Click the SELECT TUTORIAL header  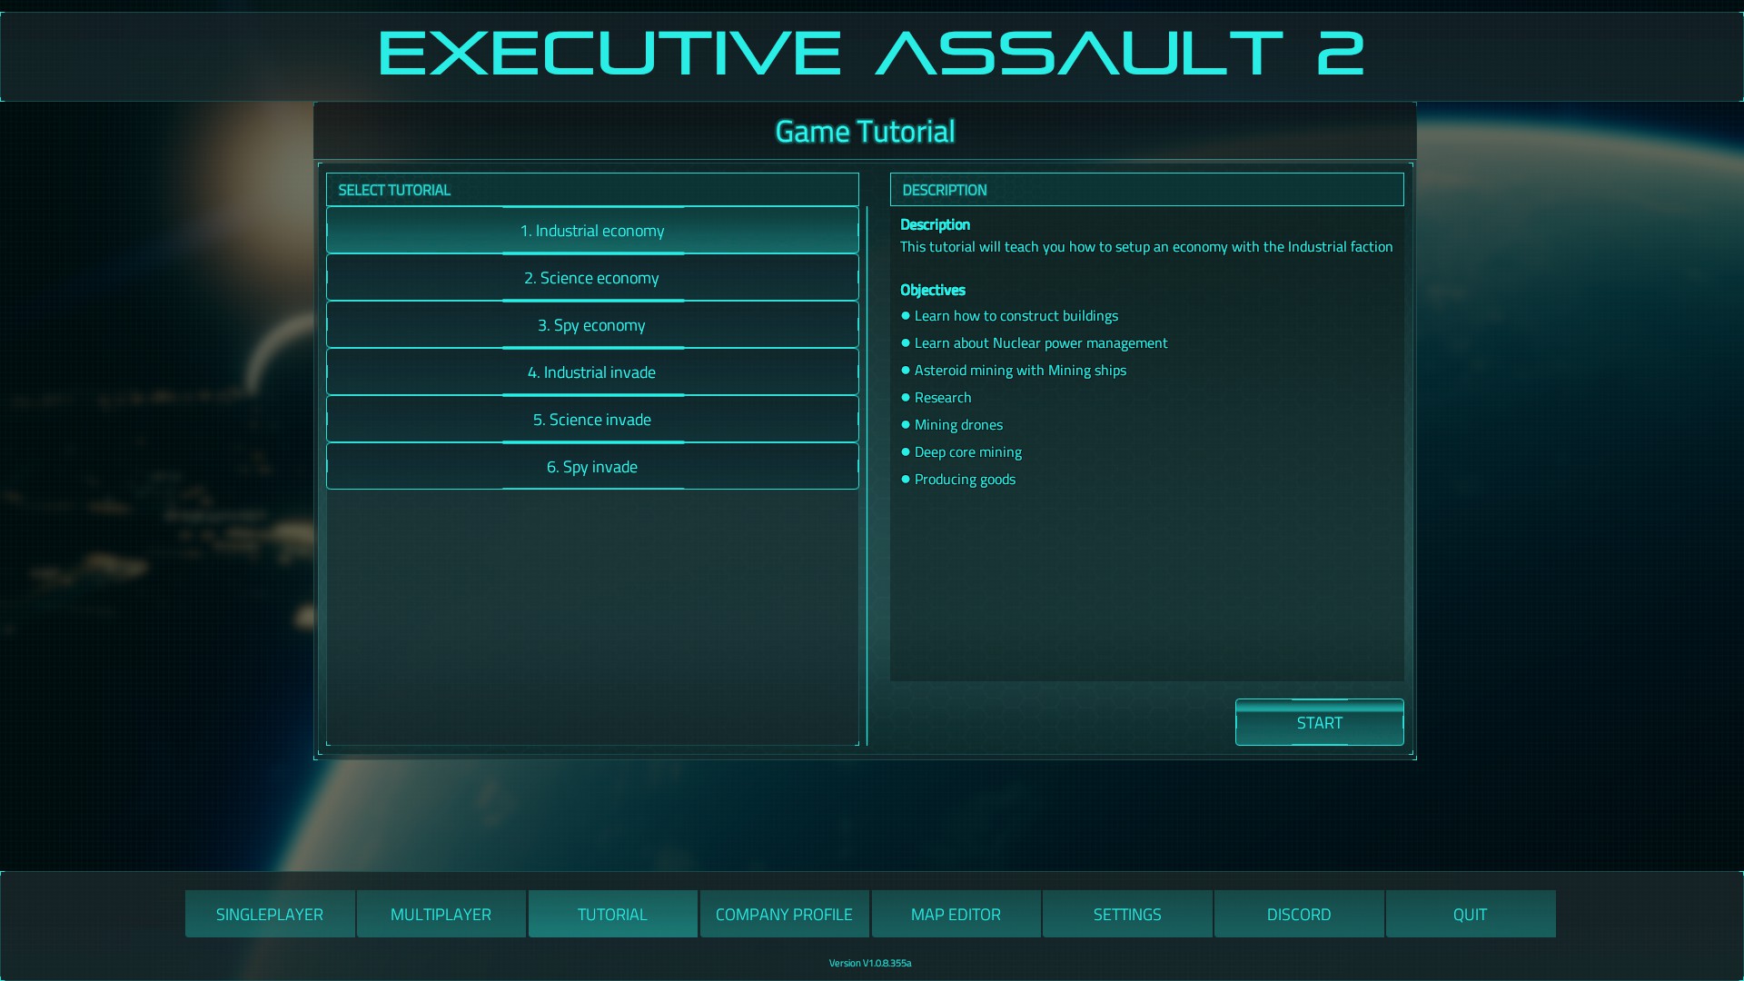[x=592, y=190]
